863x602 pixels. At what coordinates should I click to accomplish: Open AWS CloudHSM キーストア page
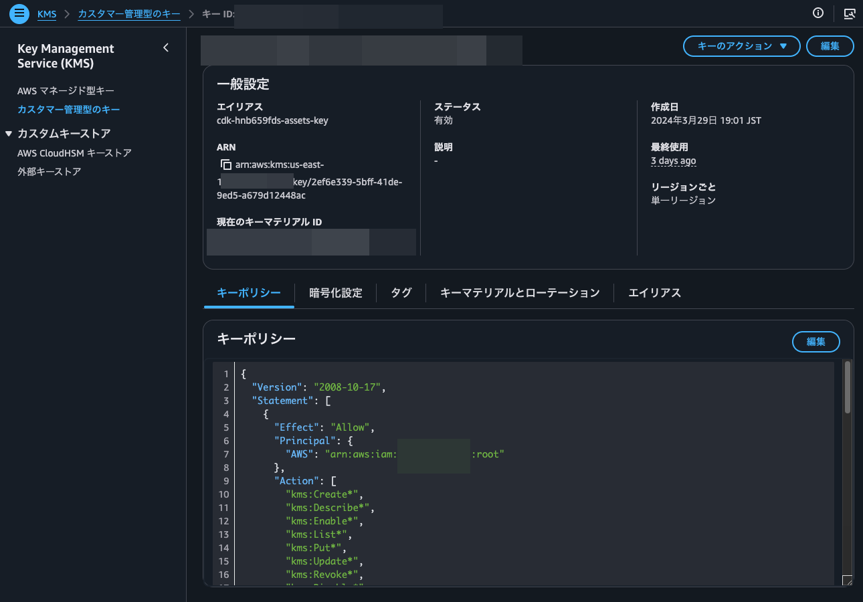click(x=74, y=153)
